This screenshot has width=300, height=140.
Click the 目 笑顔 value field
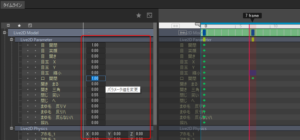pos(96,51)
